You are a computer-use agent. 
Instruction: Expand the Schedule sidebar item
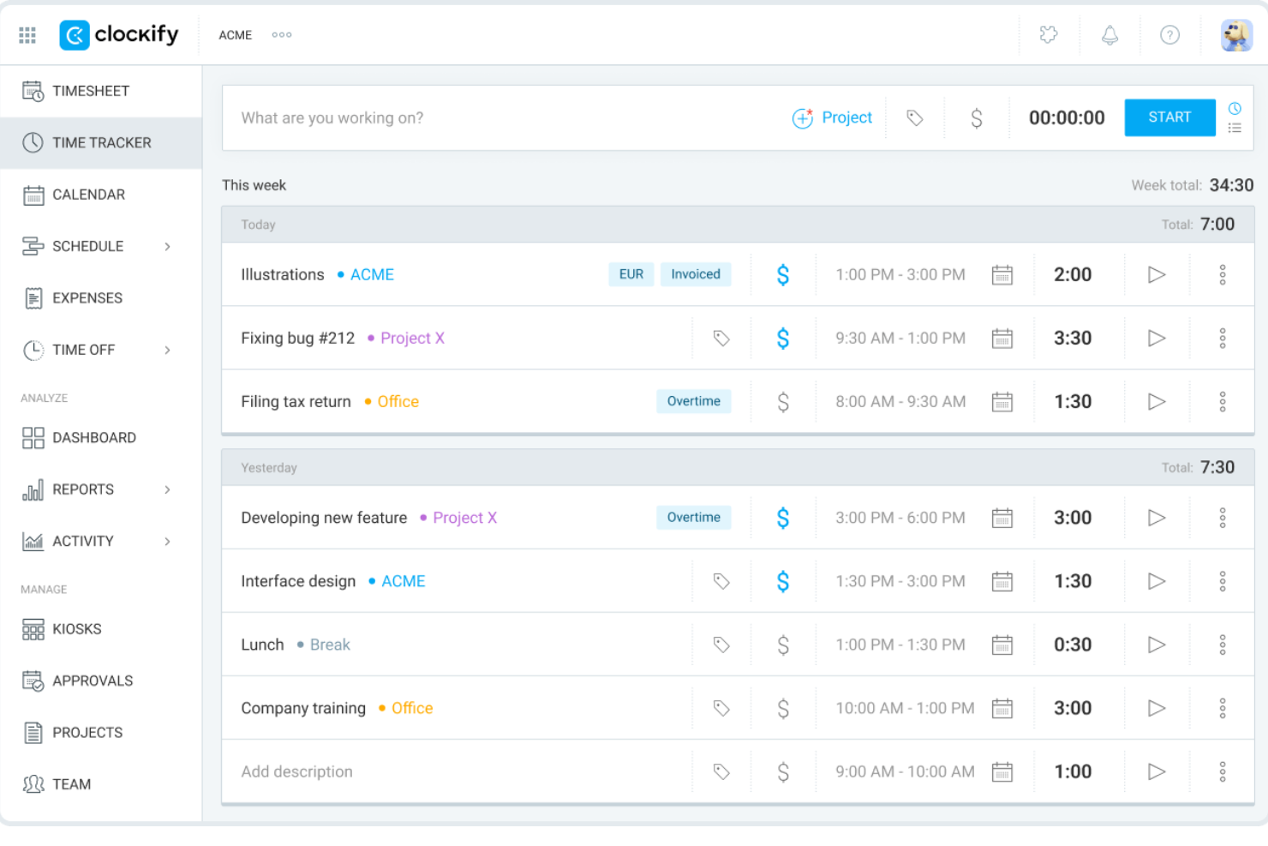tap(167, 246)
